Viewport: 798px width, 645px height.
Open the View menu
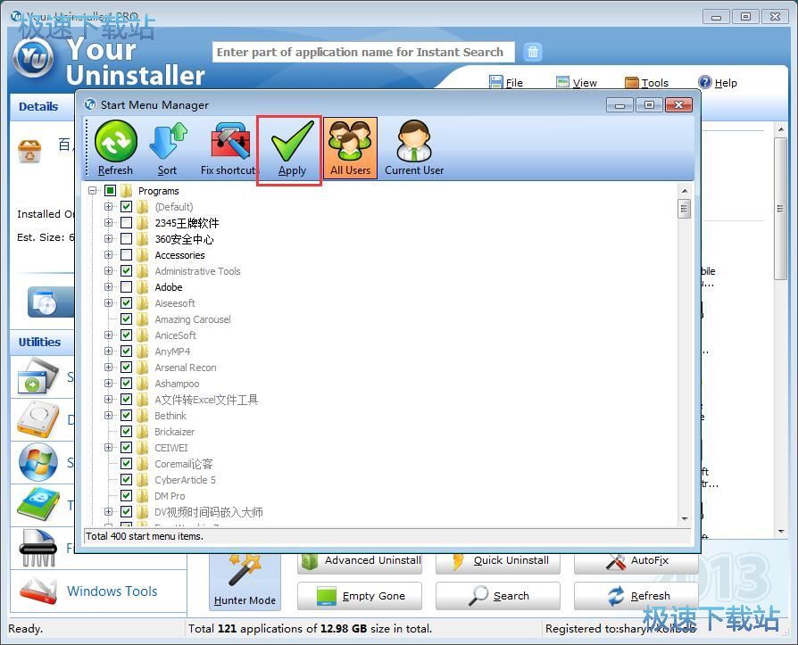[x=576, y=82]
